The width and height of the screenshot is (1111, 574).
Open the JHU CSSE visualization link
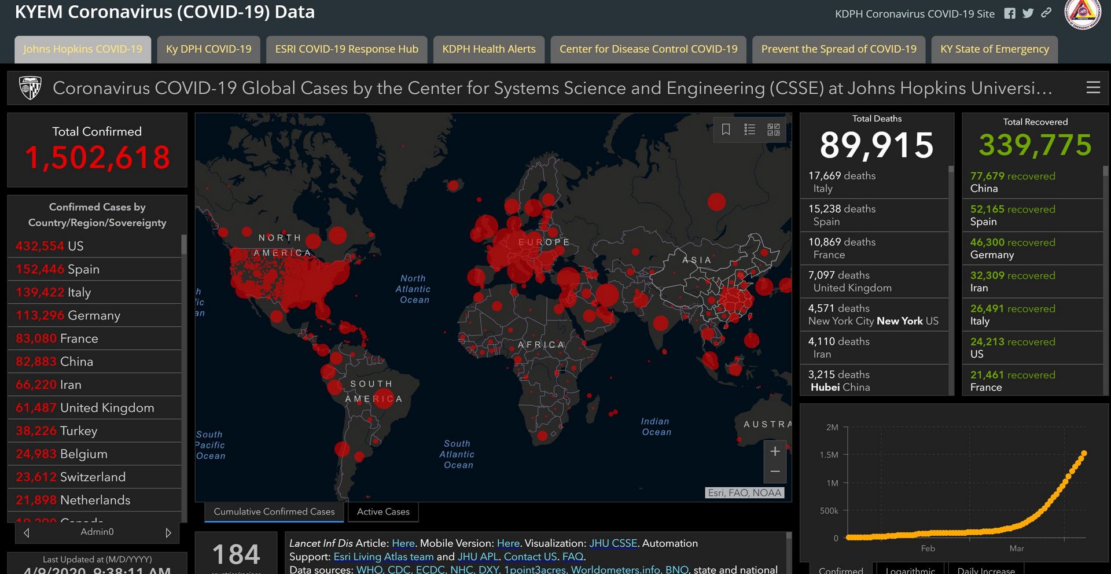click(613, 543)
